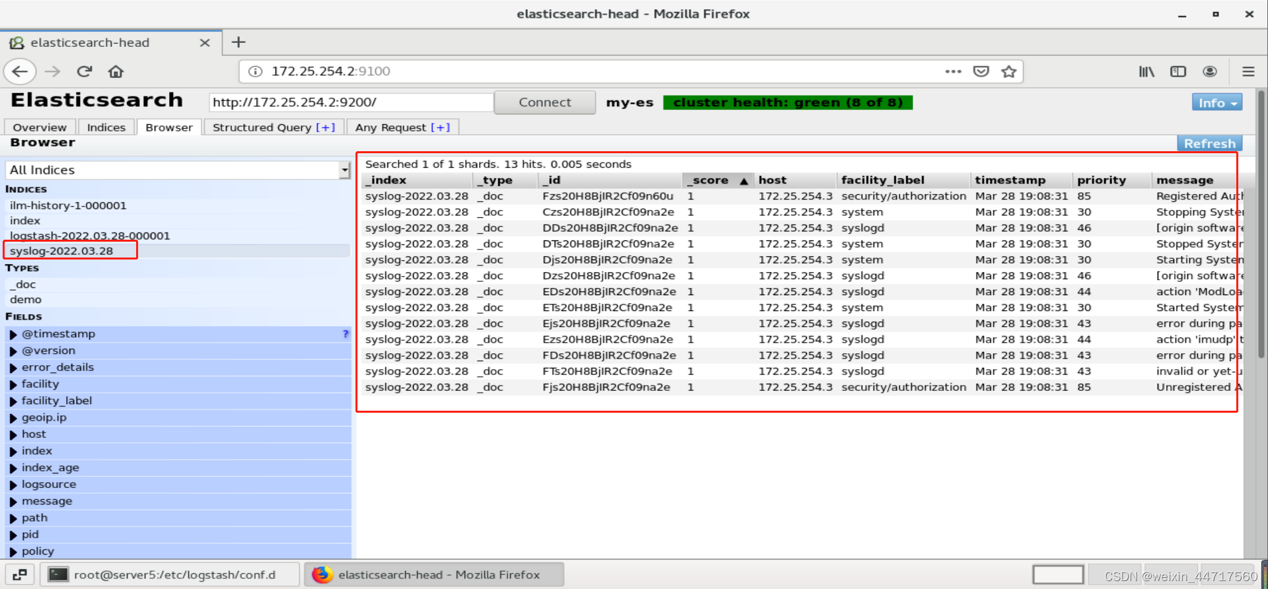The height and width of the screenshot is (589, 1268).
Task: Sort by the facility_label column header
Action: pyautogui.click(x=903, y=180)
